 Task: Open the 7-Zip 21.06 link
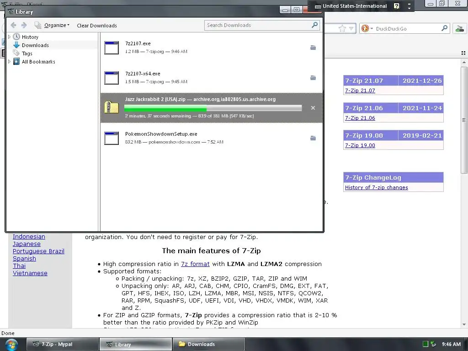pyautogui.click(x=360, y=118)
